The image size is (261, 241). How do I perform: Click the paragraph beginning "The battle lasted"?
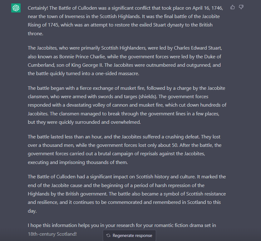pos(125,149)
